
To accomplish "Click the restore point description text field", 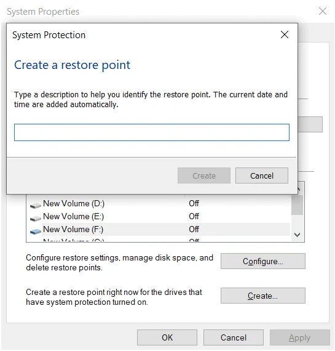I will (152, 132).
